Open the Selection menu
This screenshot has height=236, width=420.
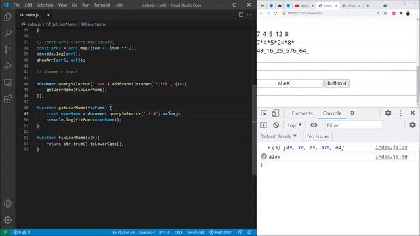click(45, 5)
